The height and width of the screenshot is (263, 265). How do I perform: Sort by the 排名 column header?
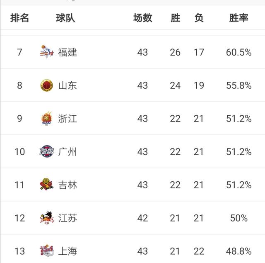pos(19,18)
